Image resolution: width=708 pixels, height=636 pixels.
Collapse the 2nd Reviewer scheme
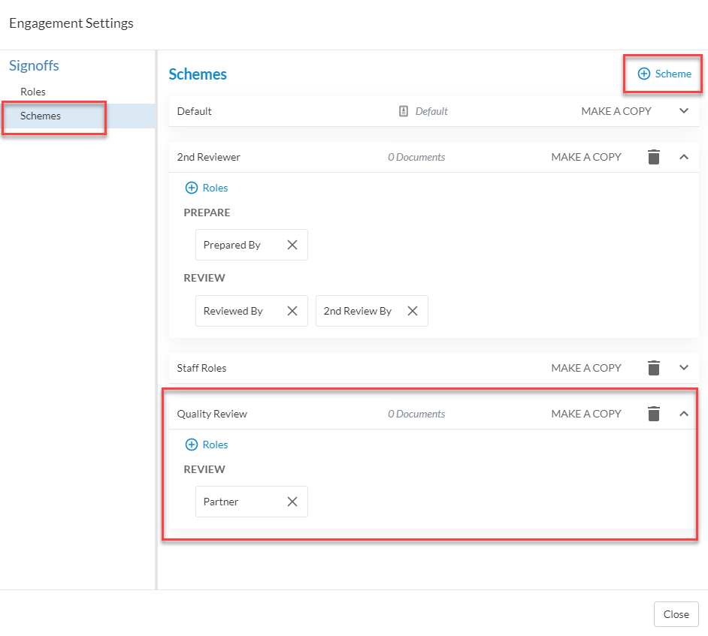(x=684, y=157)
